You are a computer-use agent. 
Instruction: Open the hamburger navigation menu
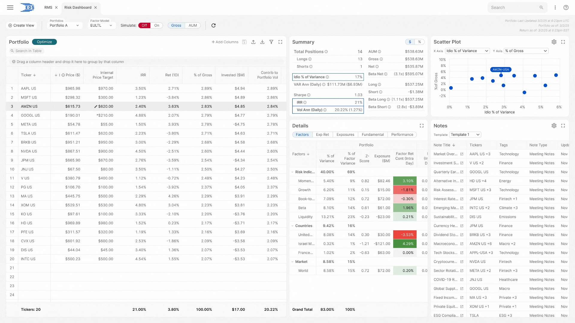[x=10, y=7]
